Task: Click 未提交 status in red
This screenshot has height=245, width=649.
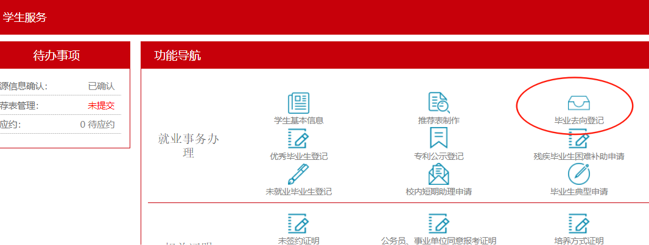Action: 101,106
